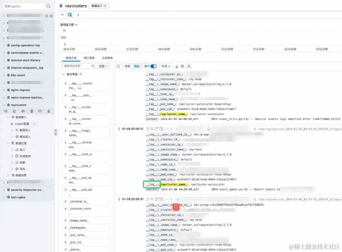Click the __tag__:__path__ field
This screenshot has width=342, height=252.
click(x=85, y=98)
